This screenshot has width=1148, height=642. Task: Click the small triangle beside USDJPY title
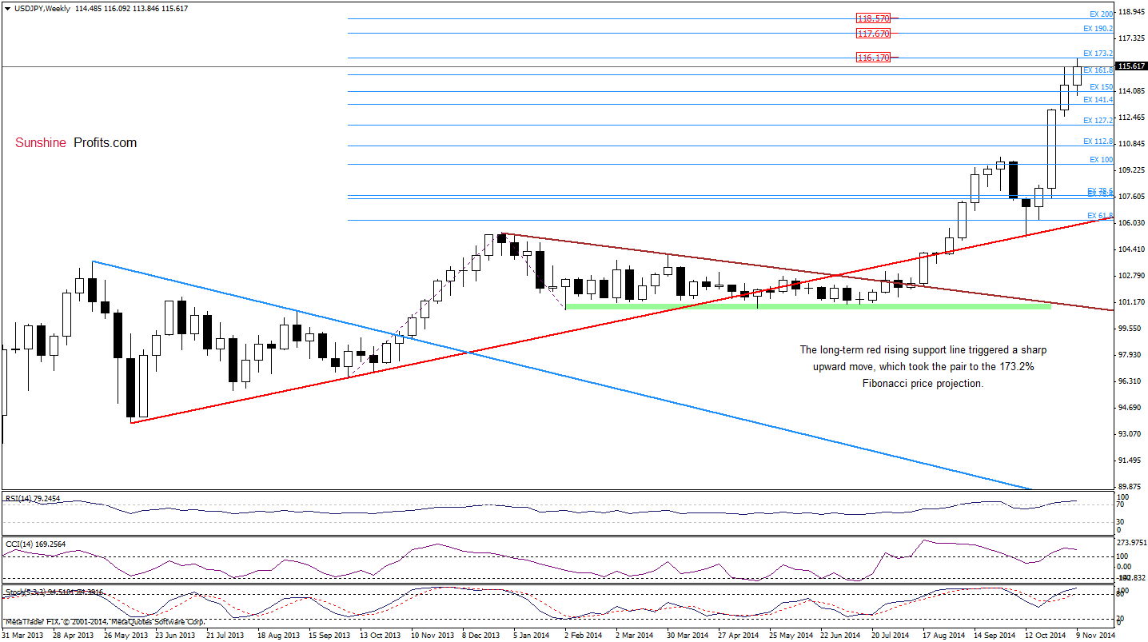[x=7, y=7]
